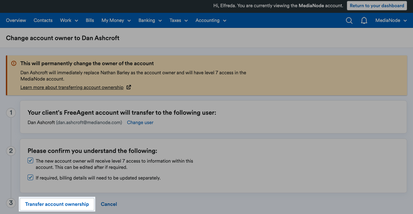Open the Taxes dropdown
Image resolution: width=413 pixels, height=214 pixels.
click(178, 20)
